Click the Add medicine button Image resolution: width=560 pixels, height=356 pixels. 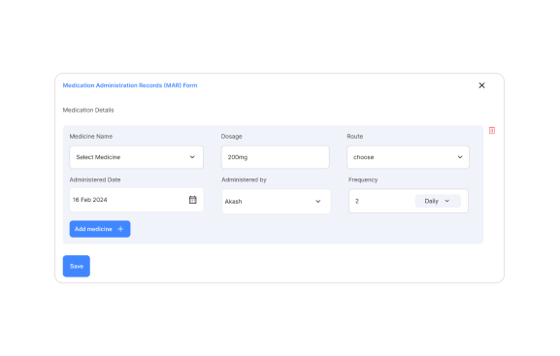click(x=100, y=229)
